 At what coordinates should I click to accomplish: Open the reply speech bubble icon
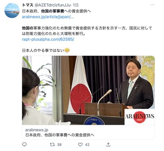pyautogui.click(x=24, y=144)
